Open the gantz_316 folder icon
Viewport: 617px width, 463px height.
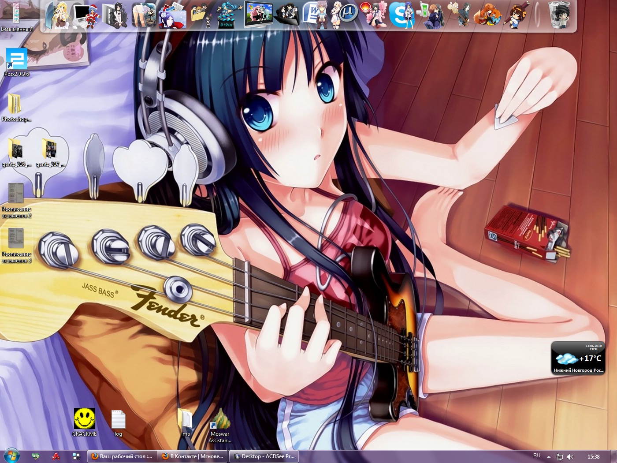(x=16, y=153)
